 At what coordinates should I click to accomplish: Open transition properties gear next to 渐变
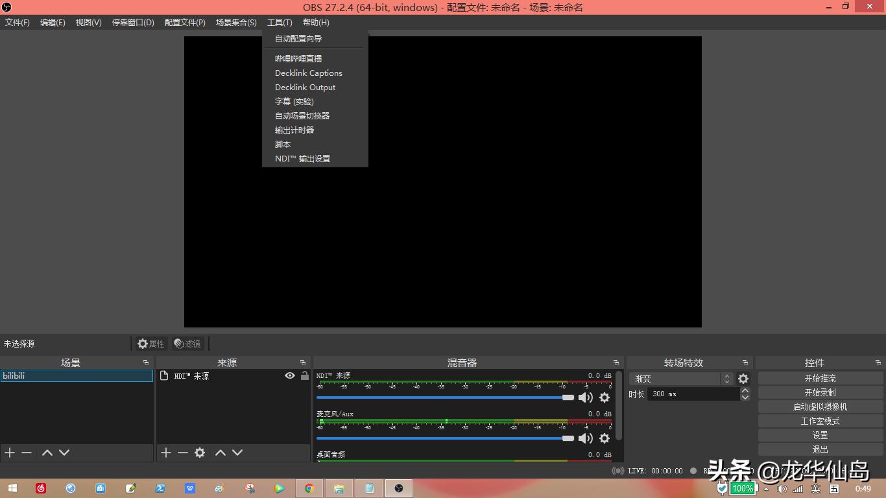click(x=743, y=379)
